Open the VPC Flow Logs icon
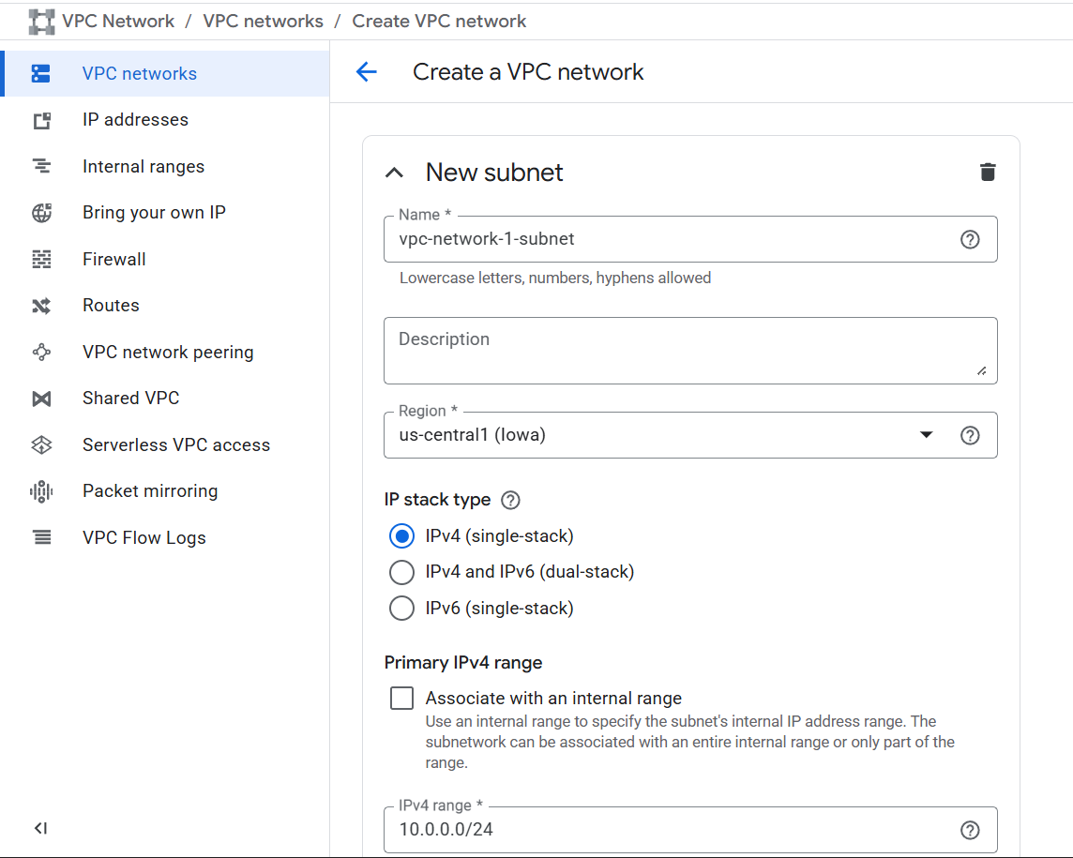Viewport: 1073px width, 858px height. 41,536
